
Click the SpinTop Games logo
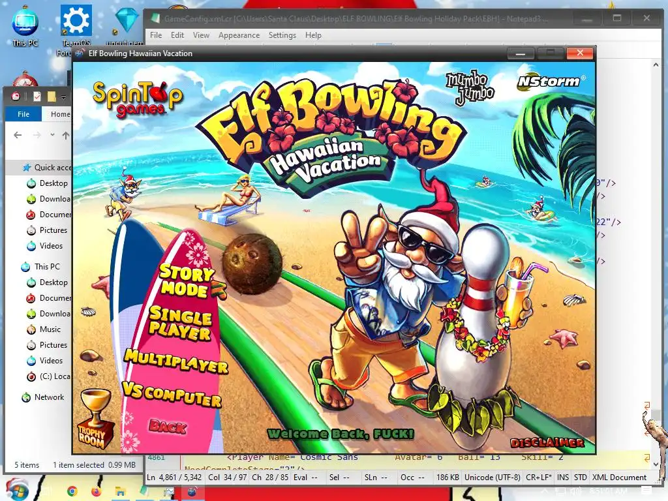tap(138, 99)
